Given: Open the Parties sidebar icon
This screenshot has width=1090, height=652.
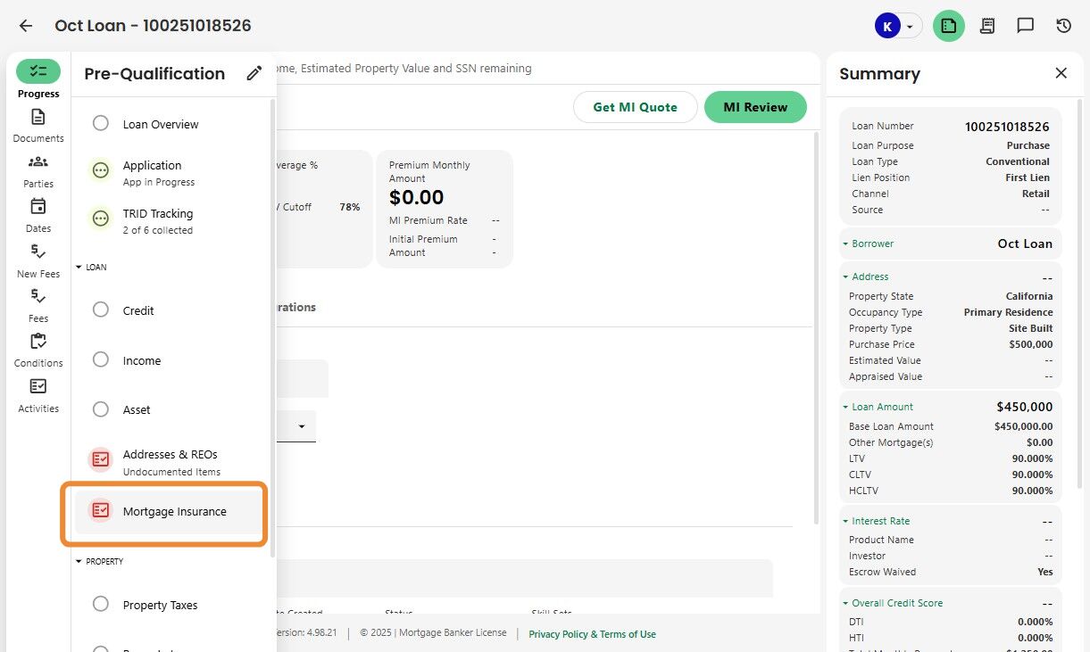Looking at the screenshot, I should coord(37,162).
